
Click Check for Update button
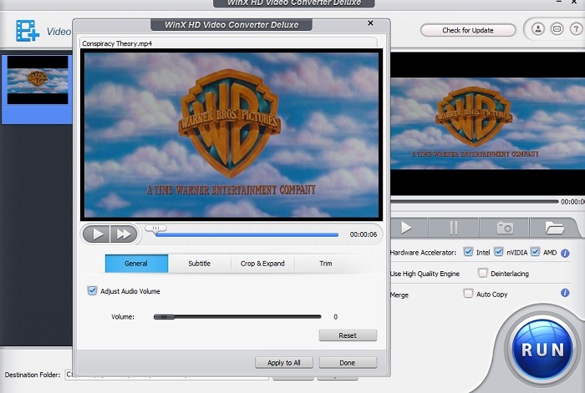coord(468,30)
